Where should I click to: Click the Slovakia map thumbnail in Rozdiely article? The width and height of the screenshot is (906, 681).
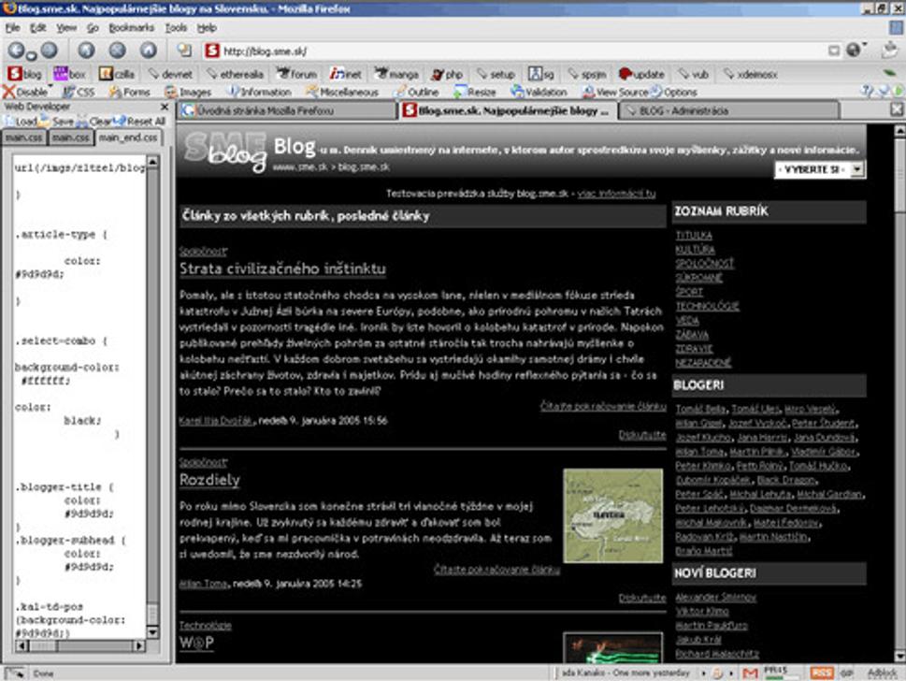tap(613, 515)
